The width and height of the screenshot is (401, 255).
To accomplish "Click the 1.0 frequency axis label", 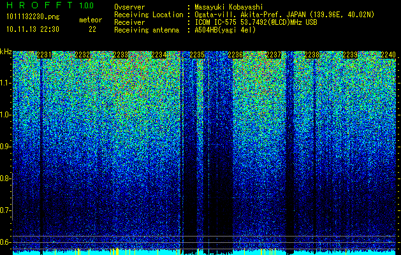I will point(4,115).
